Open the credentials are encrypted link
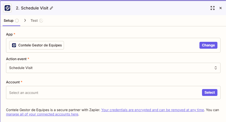This screenshot has height=122, width=226. pyautogui.click(x=153, y=110)
